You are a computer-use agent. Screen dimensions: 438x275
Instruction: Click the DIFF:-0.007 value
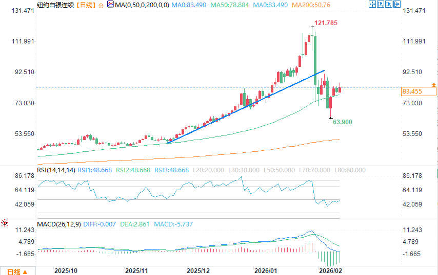[x=99, y=224]
